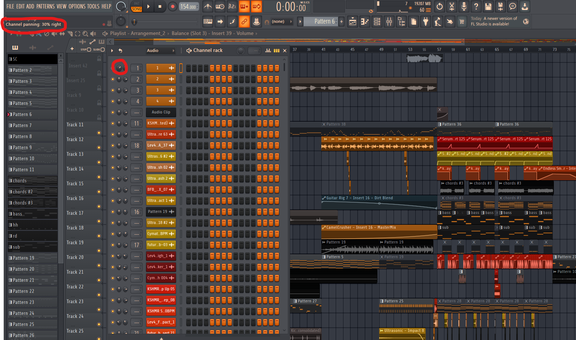The height and width of the screenshot is (340, 576).
Task: Toggle the metronome
Action: click(x=208, y=6)
